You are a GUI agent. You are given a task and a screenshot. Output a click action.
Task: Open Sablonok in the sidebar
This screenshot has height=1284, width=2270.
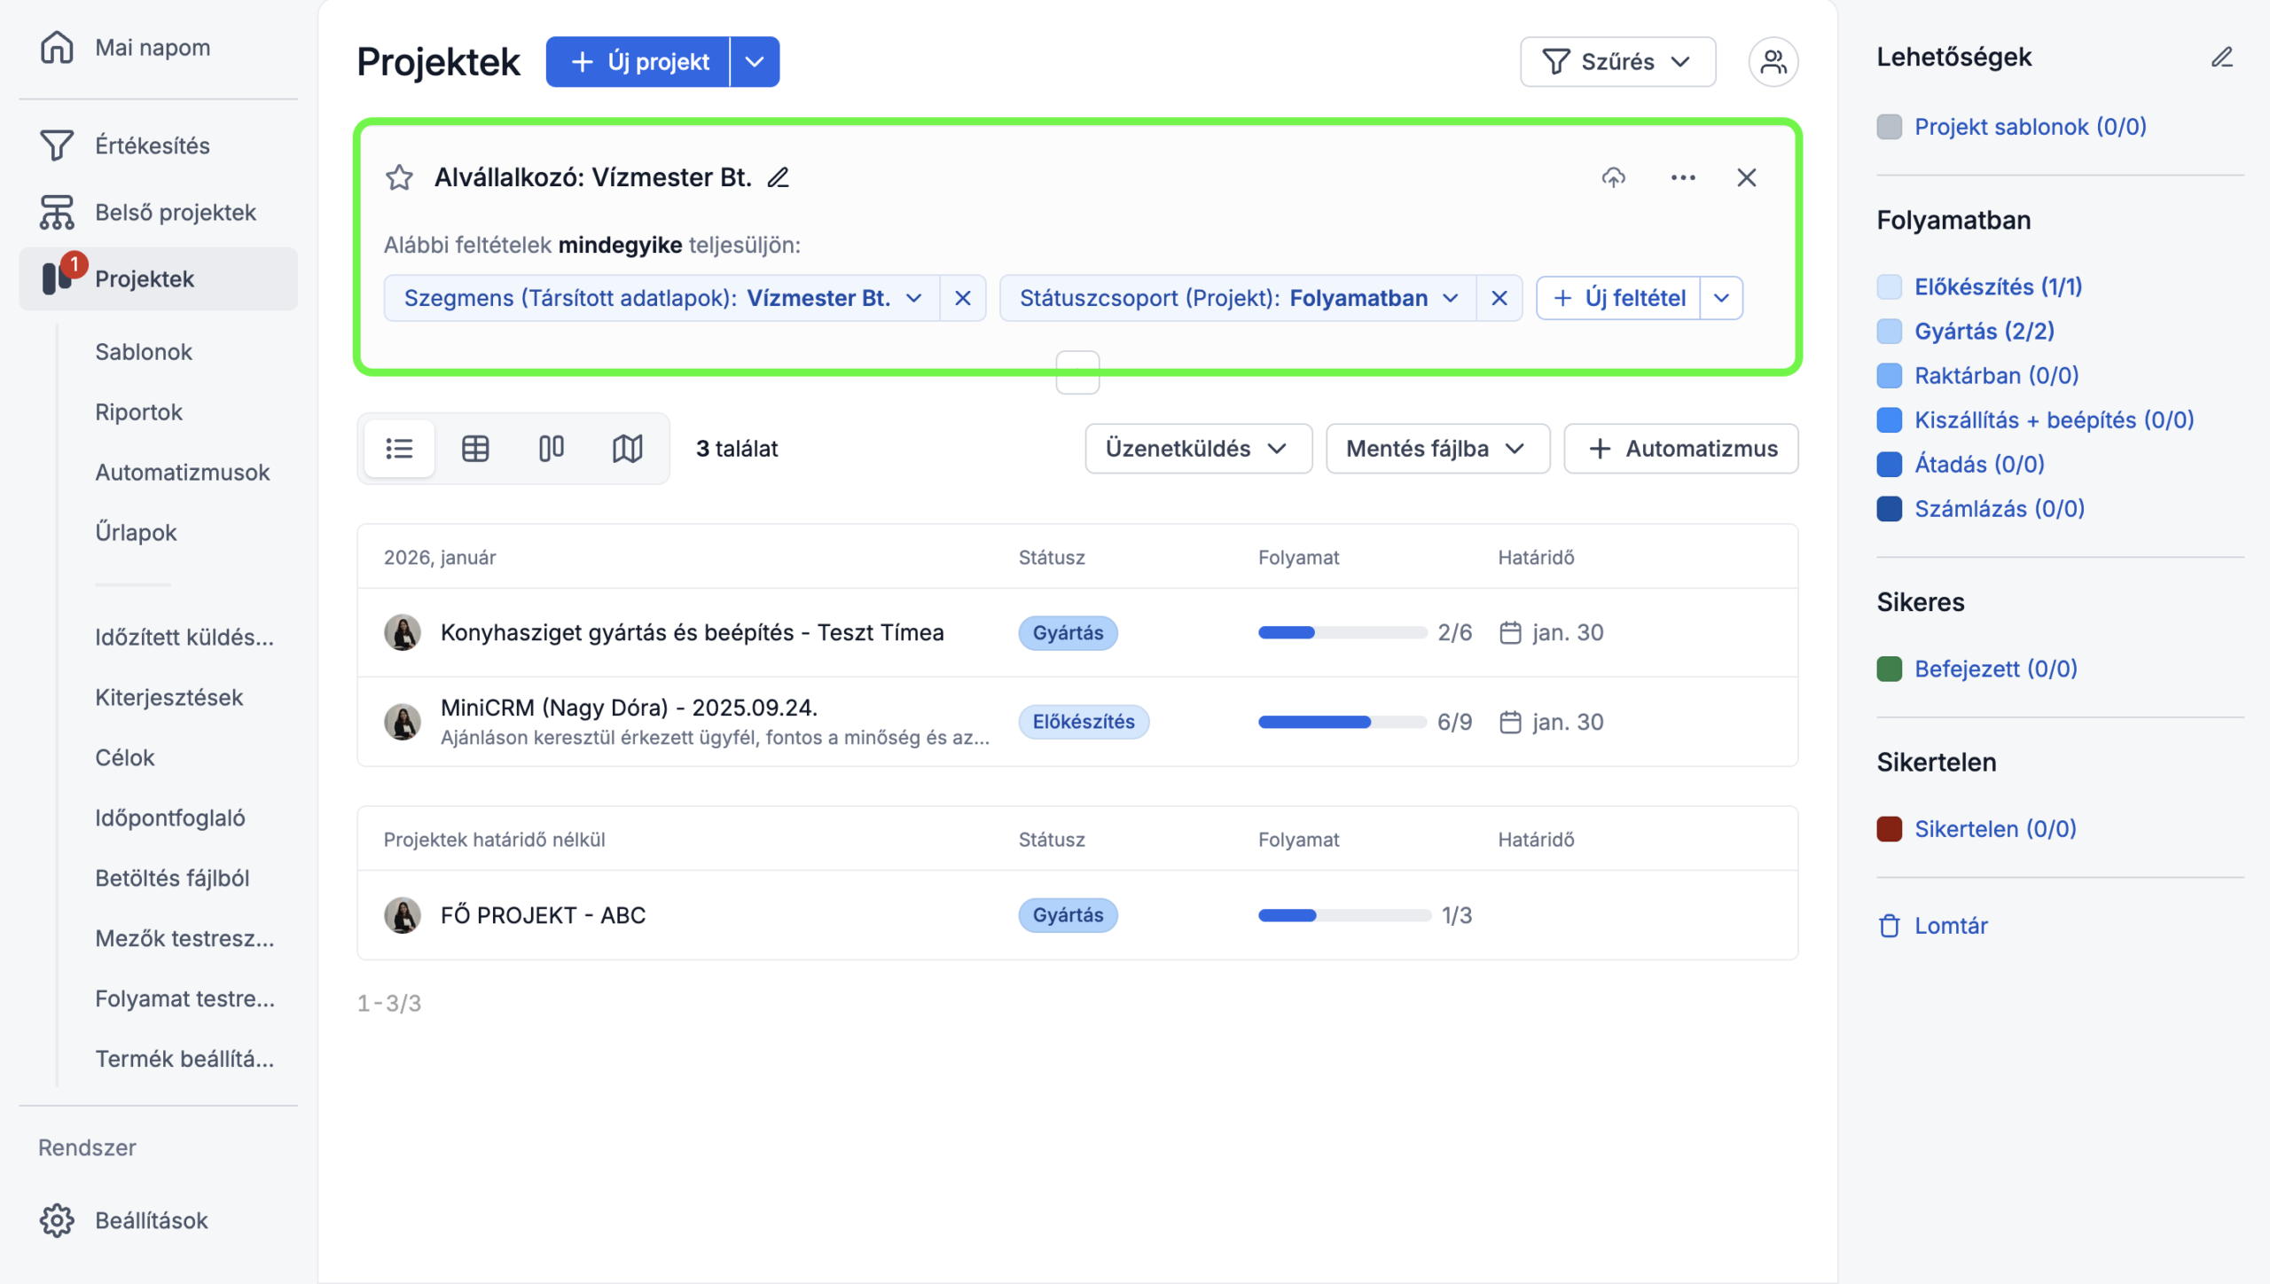pos(144,352)
